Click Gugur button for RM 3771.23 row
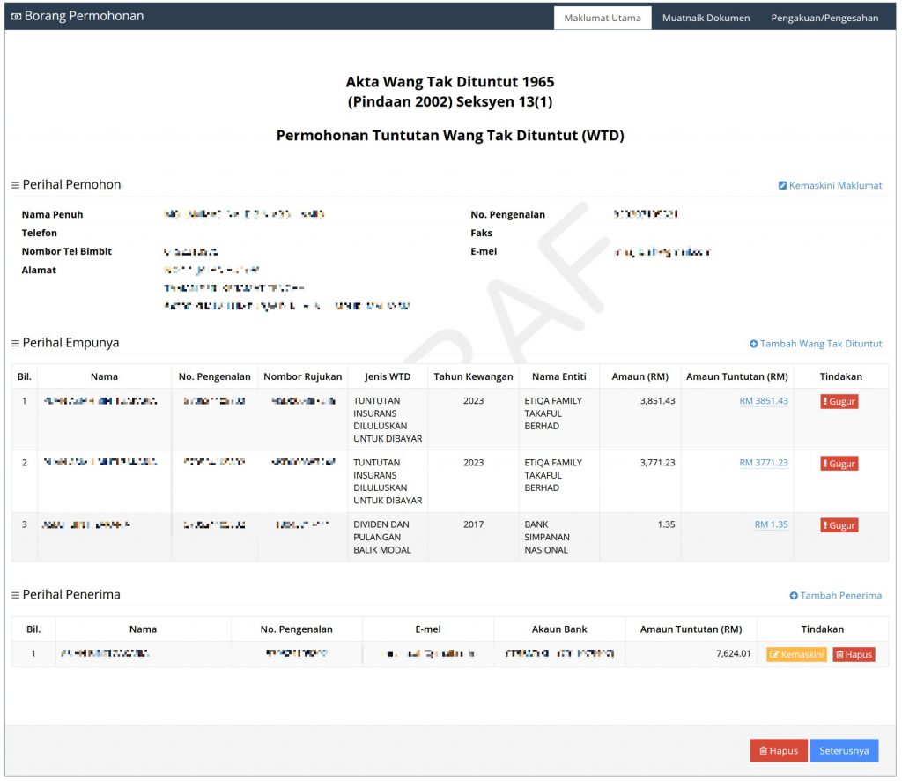Image resolution: width=902 pixels, height=781 pixels. (x=839, y=464)
